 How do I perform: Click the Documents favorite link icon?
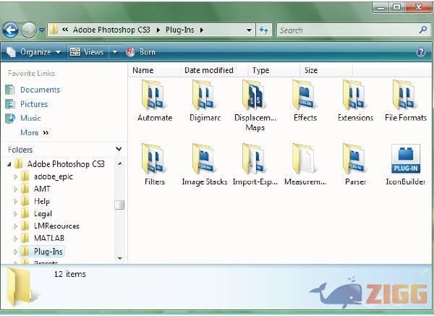click(10, 90)
